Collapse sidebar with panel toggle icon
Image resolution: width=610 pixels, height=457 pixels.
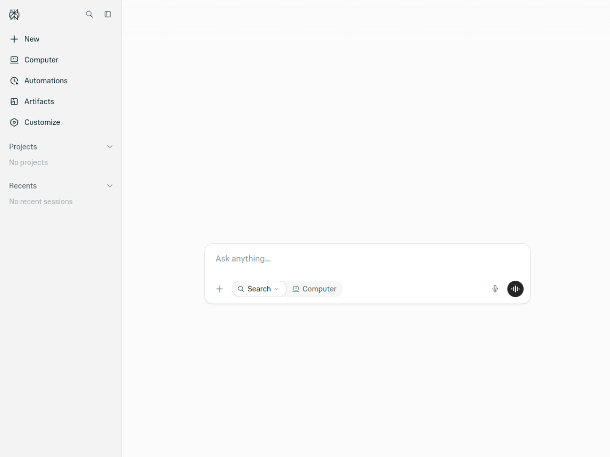pos(108,14)
